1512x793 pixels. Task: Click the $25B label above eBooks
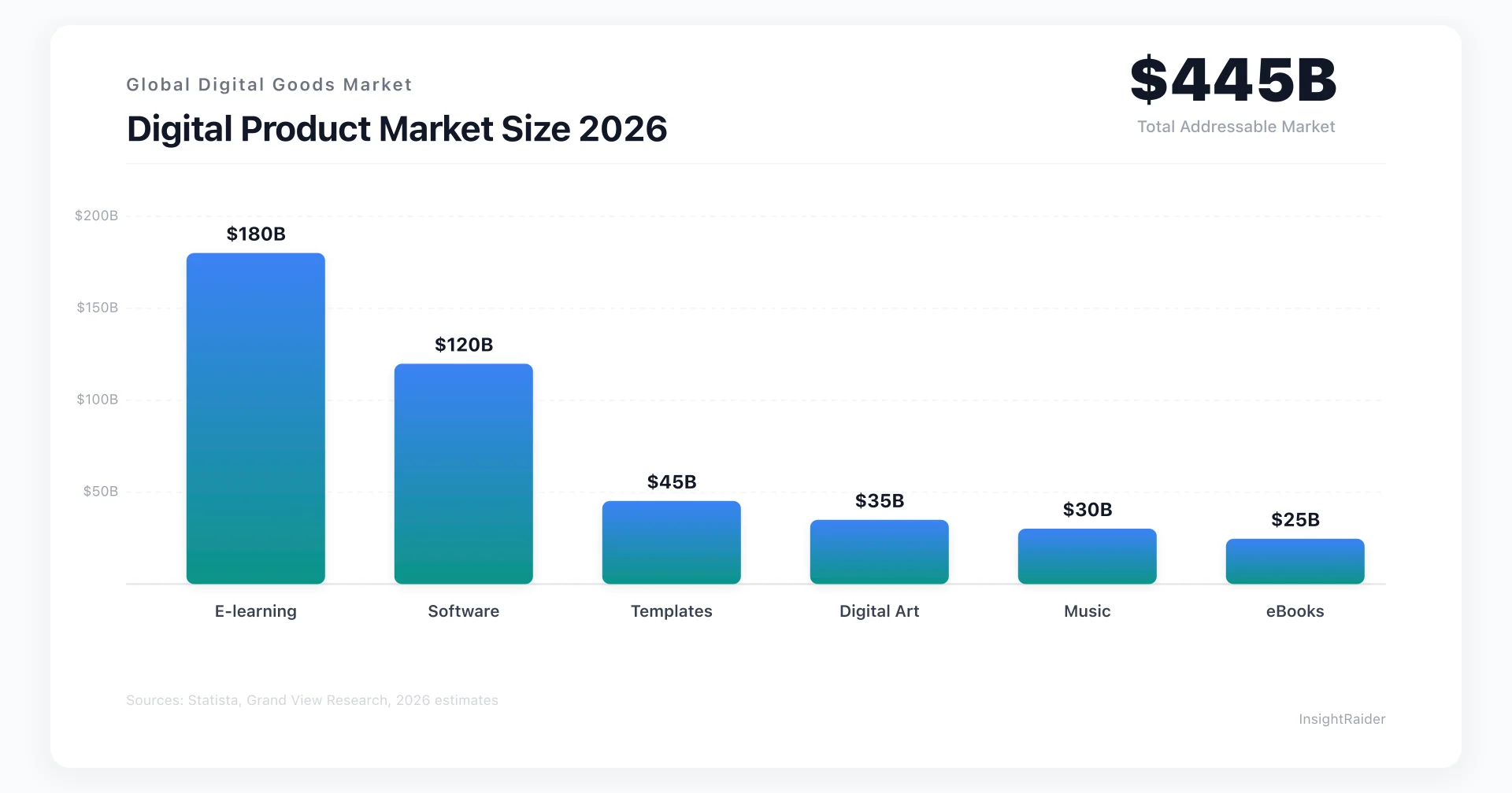(x=1295, y=518)
